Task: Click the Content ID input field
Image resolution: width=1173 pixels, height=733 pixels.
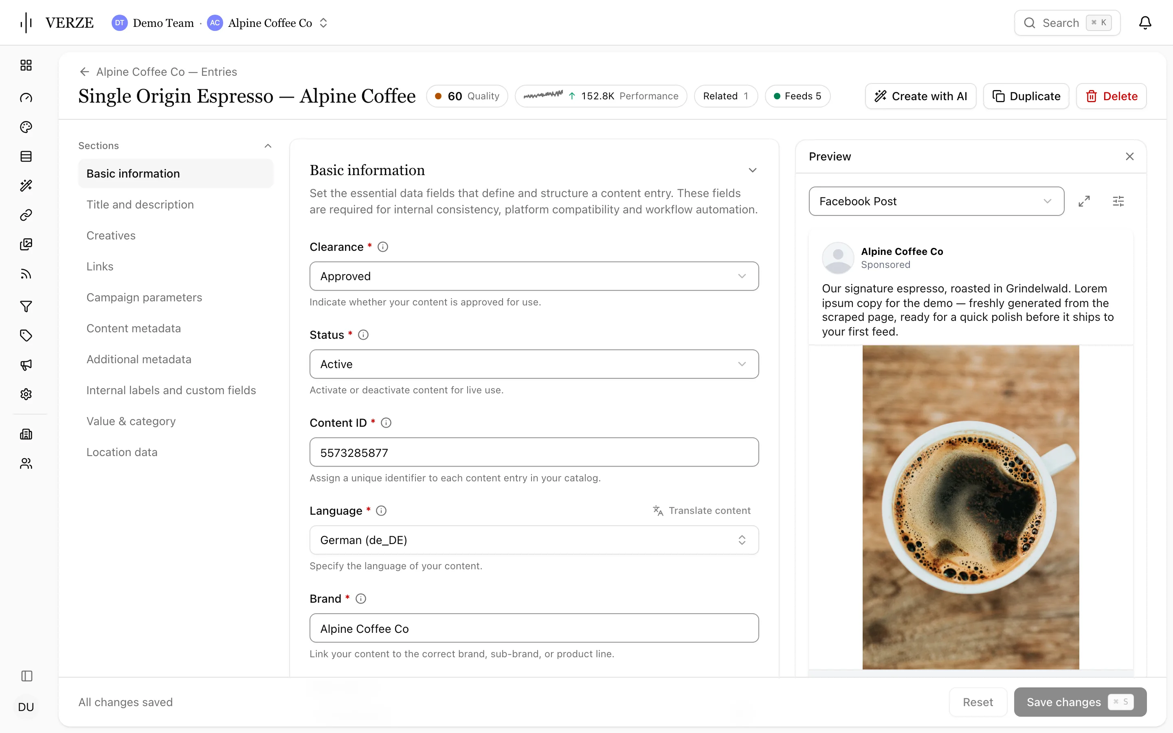Action: tap(534, 452)
